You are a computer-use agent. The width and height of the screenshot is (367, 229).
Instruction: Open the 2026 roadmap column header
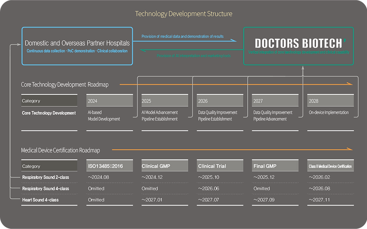click(x=220, y=101)
